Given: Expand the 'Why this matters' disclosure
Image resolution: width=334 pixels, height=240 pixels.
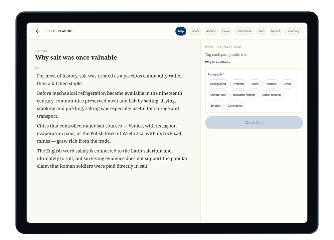Looking at the screenshot, I should [218, 62].
